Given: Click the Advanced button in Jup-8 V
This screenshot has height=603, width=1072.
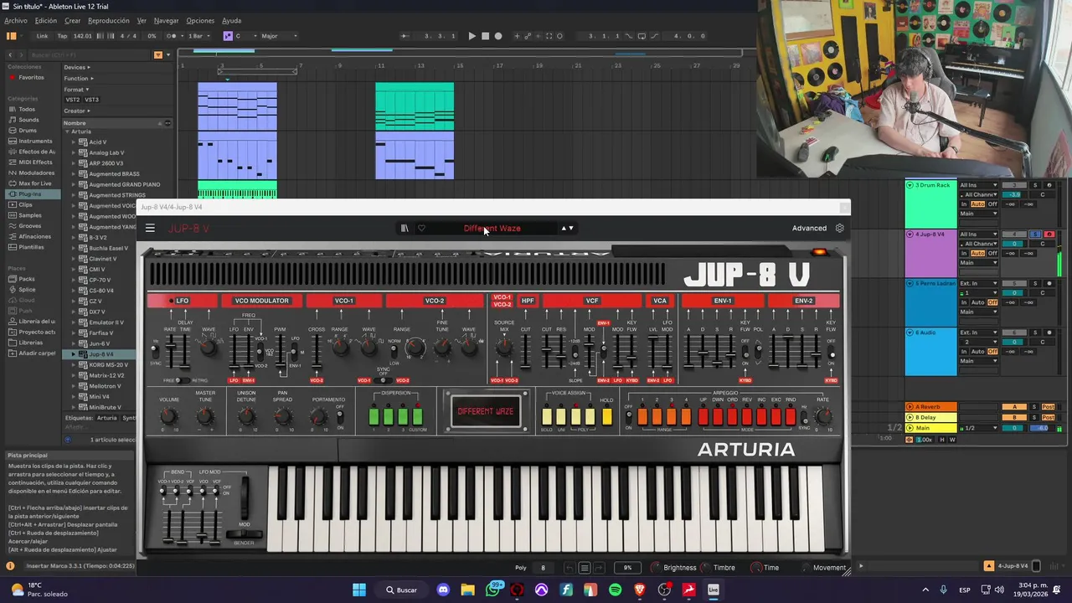Looking at the screenshot, I should (809, 228).
